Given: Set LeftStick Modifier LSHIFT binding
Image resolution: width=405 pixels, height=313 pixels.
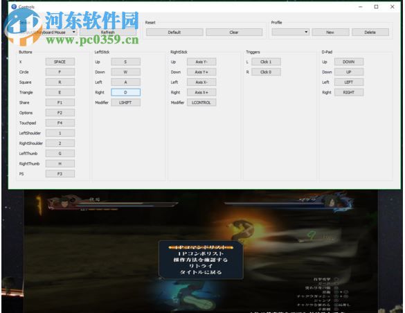Looking at the screenshot, I should [x=125, y=102].
